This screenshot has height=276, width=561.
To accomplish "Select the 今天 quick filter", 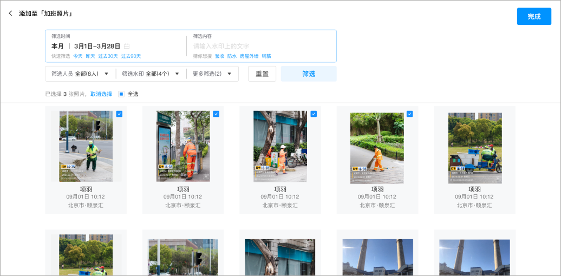I will pyautogui.click(x=78, y=56).
